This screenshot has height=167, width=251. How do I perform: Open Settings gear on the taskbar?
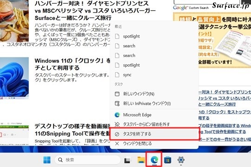point(181,160)
